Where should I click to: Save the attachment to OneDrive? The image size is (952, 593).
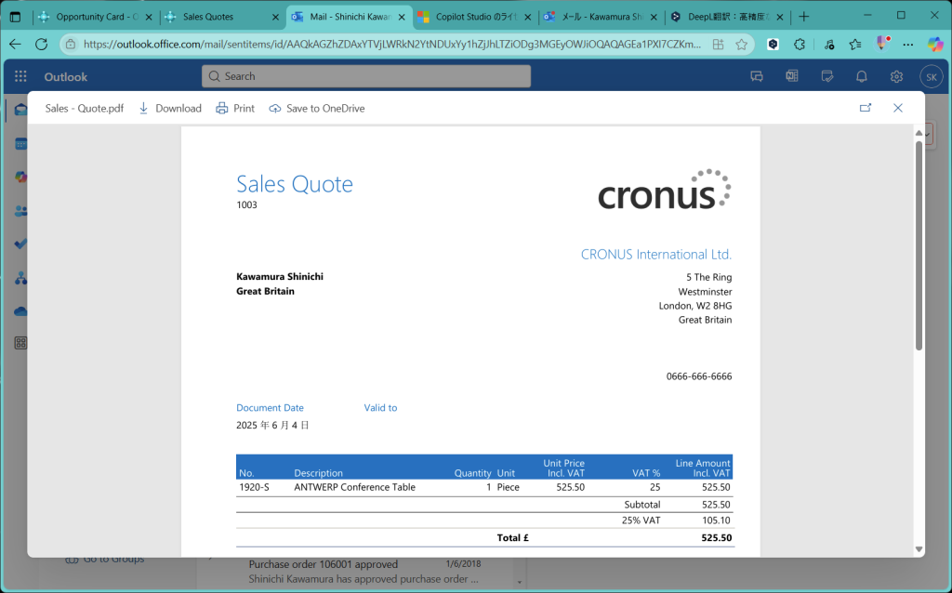point(317,108)
